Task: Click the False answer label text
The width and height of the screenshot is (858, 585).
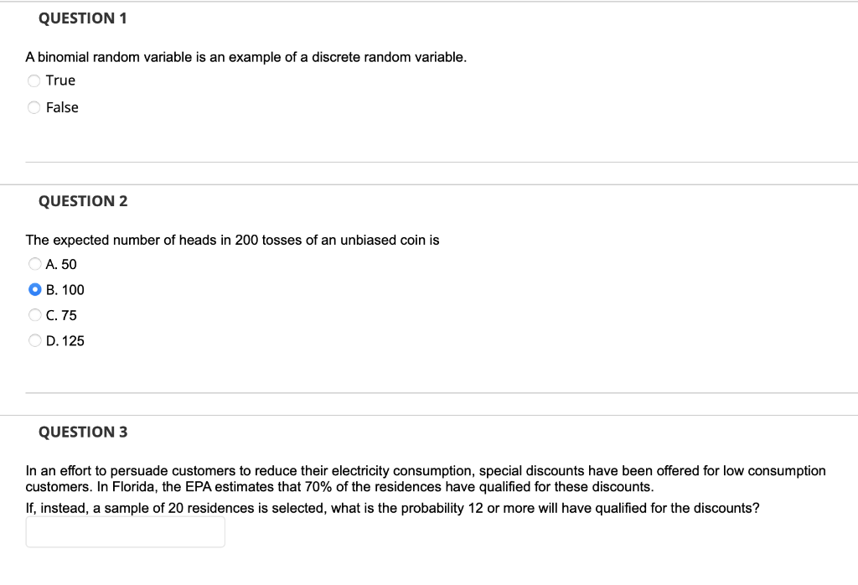Action: 62,107
